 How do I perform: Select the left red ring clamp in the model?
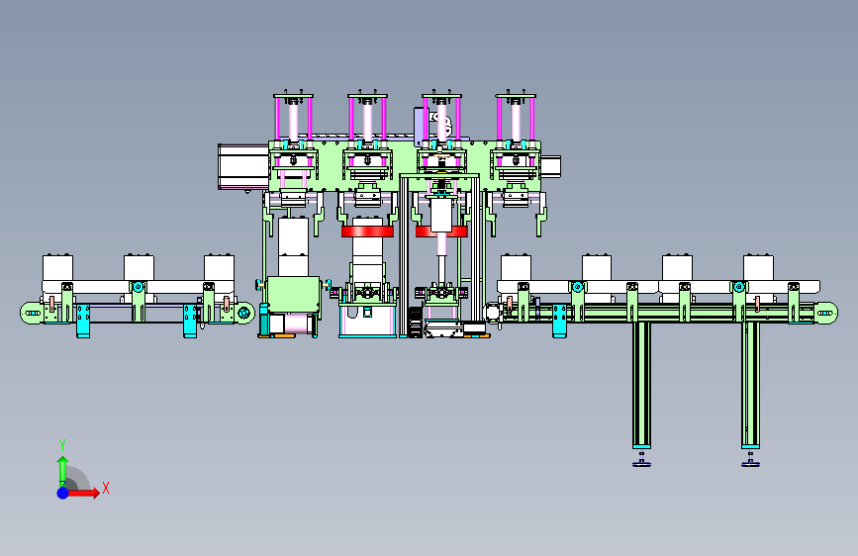tap(367, 232)
